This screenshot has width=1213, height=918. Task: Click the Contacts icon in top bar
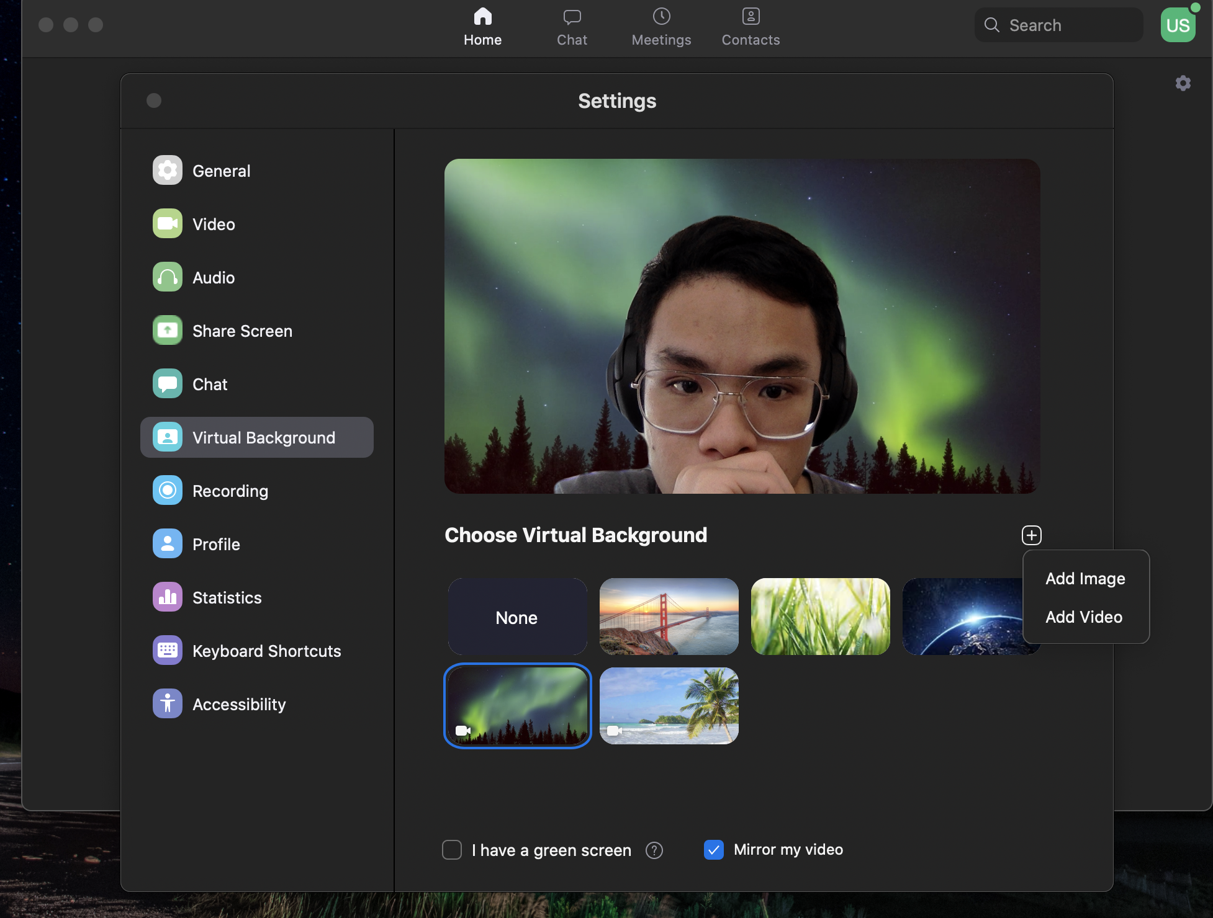point(751,16)
